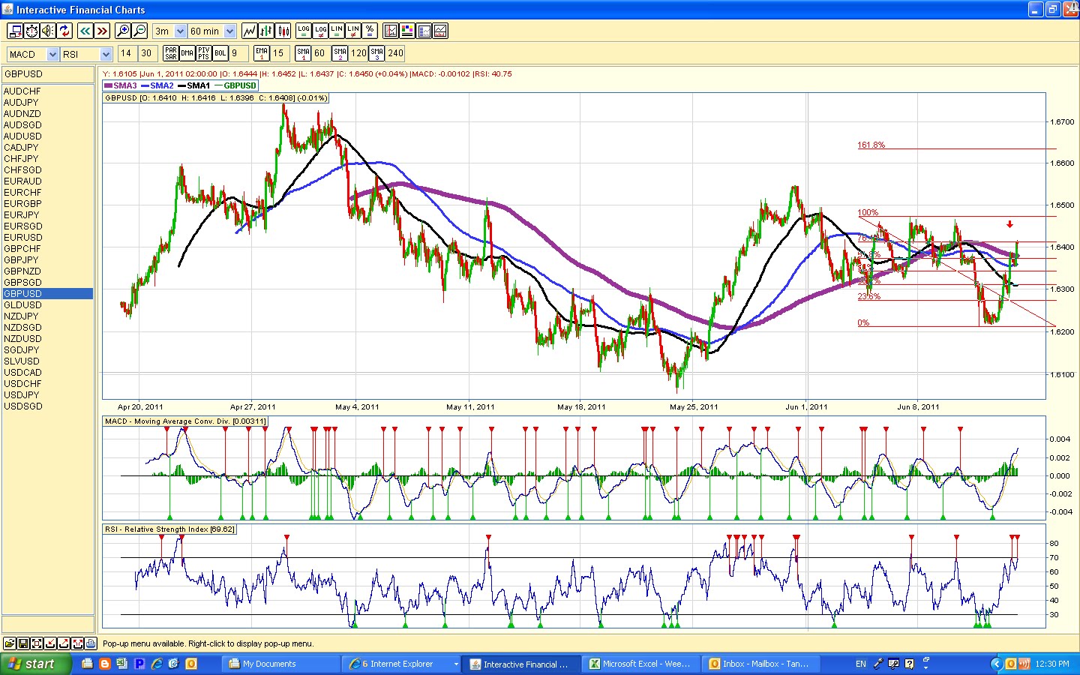Click the GBPUSD symbol input field
Viewport: 1080px width, 675px height.
[48, 74]
